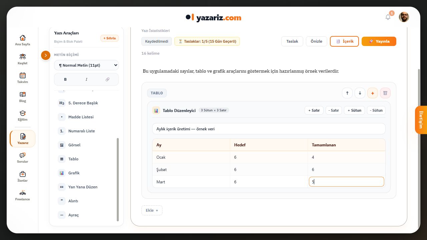Toggle italic text formatting
Viewport: 427px width, 240px height.
[x=86, y=79]
